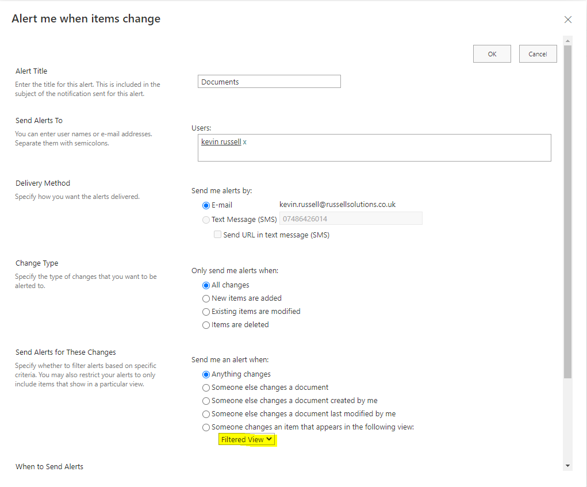
Task: Select changes a document last modified by me
Action: click(206, 414)
